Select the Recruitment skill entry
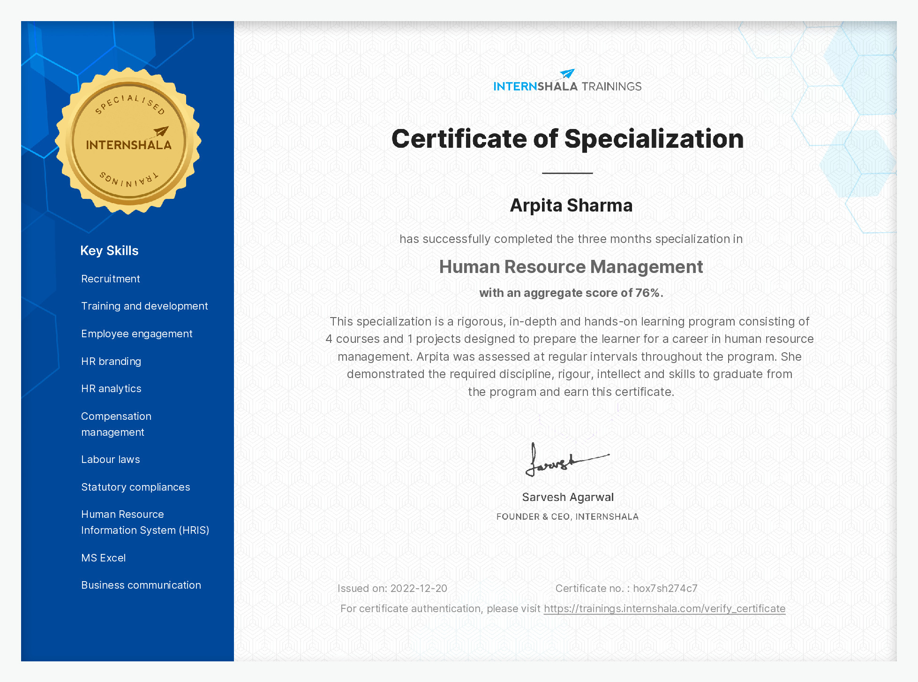 coord(111,278)
